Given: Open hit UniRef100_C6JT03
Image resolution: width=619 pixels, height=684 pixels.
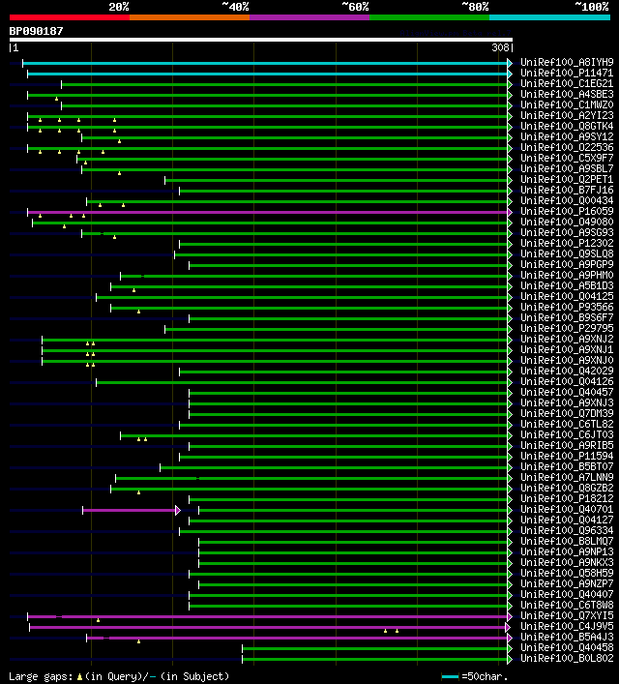Looking at the screenshot, I should click(567, 434).
